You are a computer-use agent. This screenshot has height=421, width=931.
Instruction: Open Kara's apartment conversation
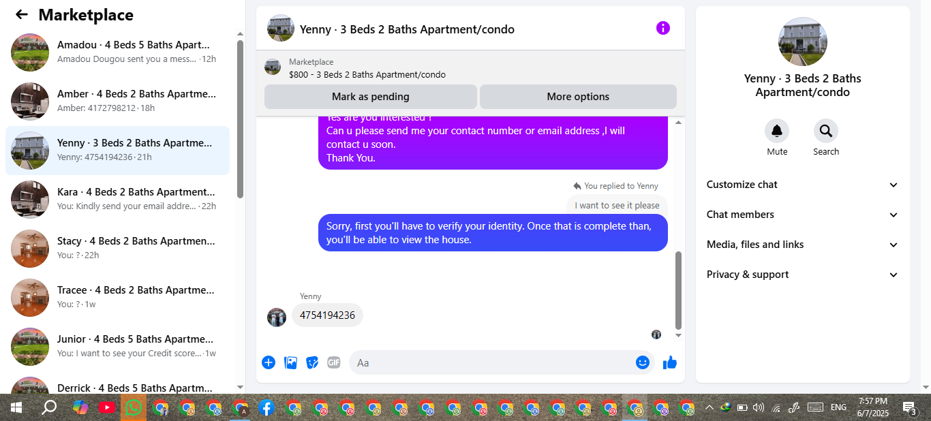coord(117,200)
